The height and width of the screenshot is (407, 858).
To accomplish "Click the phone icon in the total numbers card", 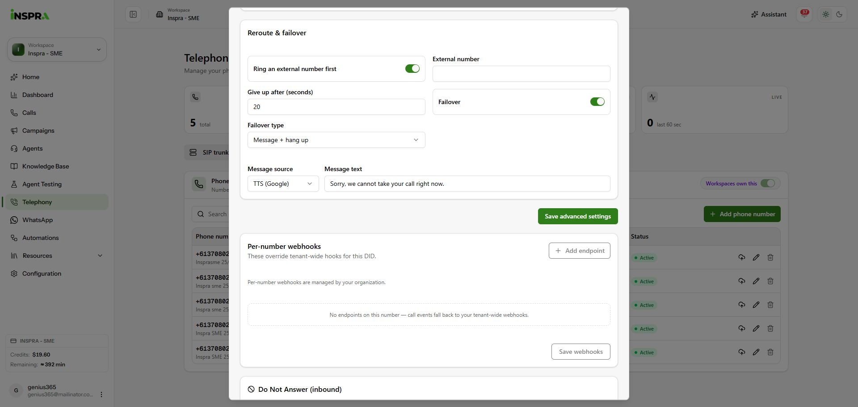I will click(195, 97).
